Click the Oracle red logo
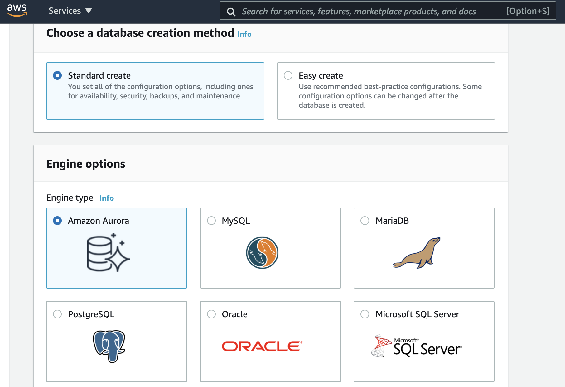 (262, 346)
